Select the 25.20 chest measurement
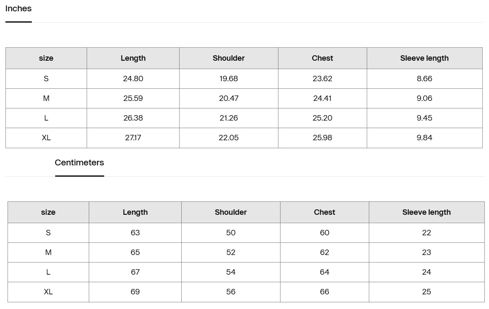 (322, 118)
